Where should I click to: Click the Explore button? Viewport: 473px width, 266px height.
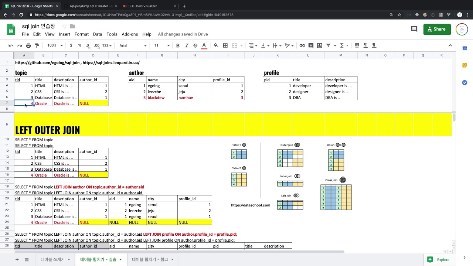pyautogui.click(x=439, y=260)
